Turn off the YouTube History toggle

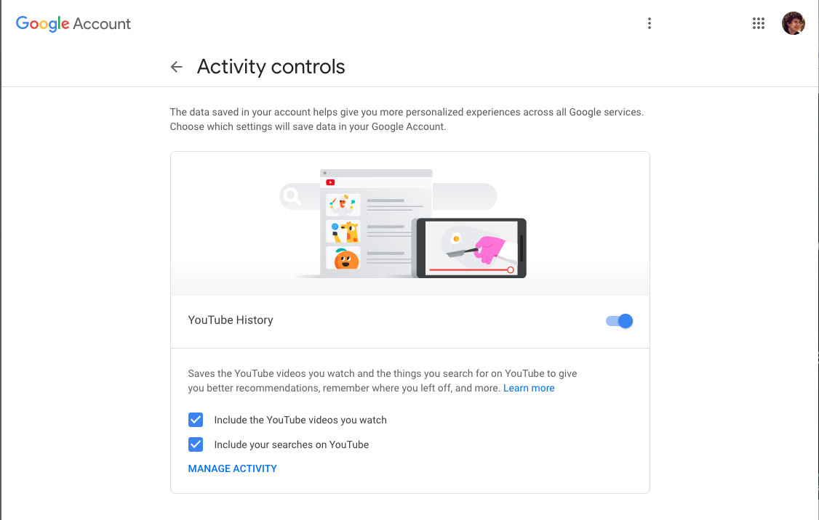point(620,321)
